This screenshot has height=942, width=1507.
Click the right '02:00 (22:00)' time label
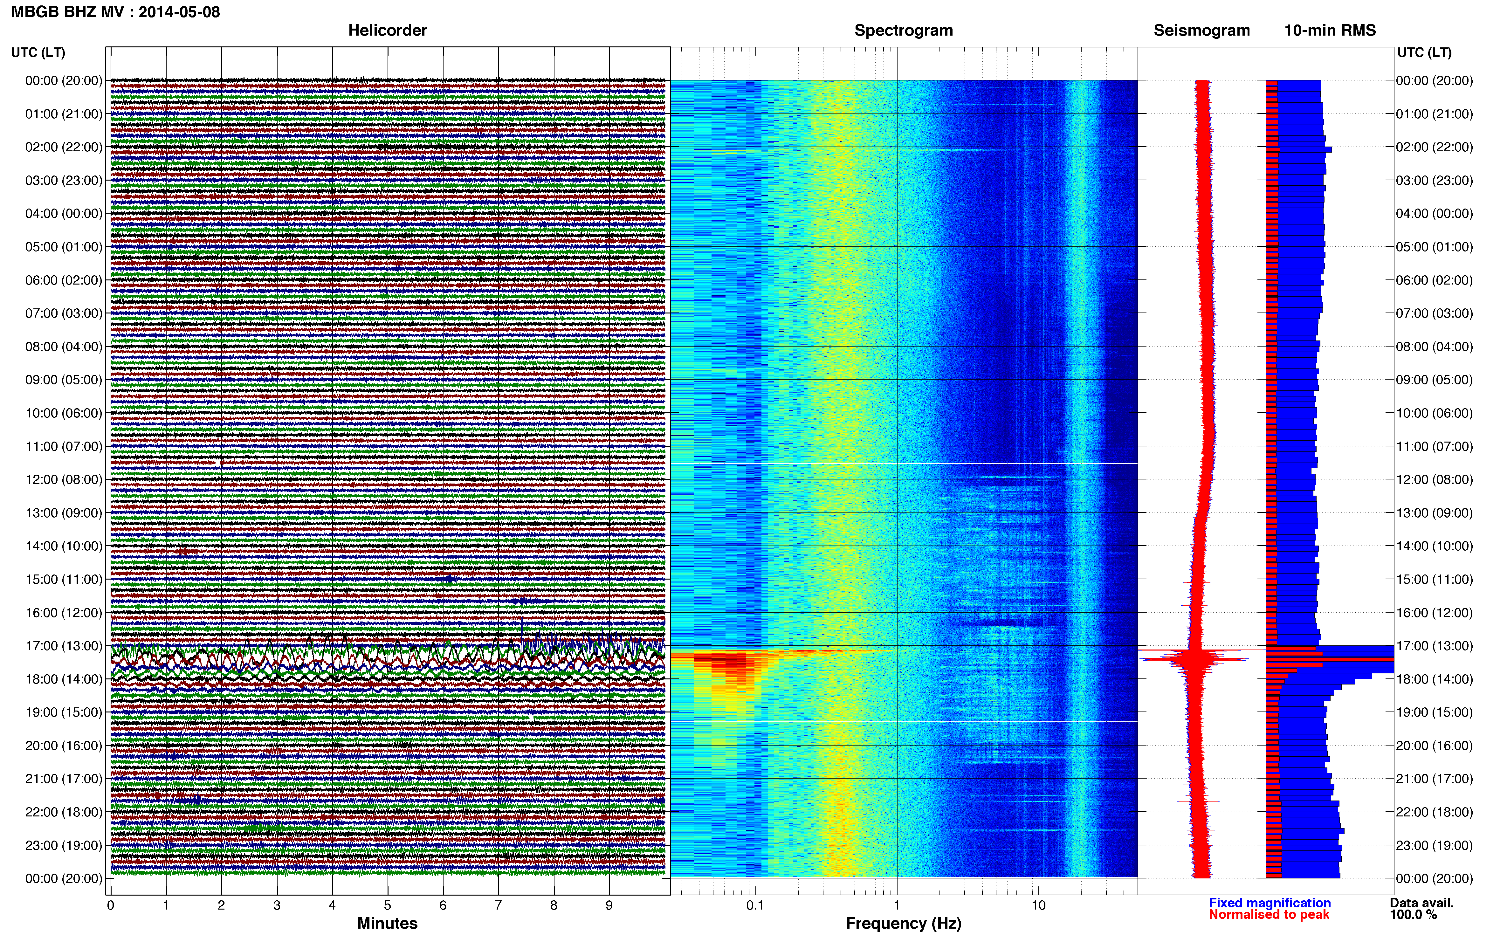(1434, 147)
